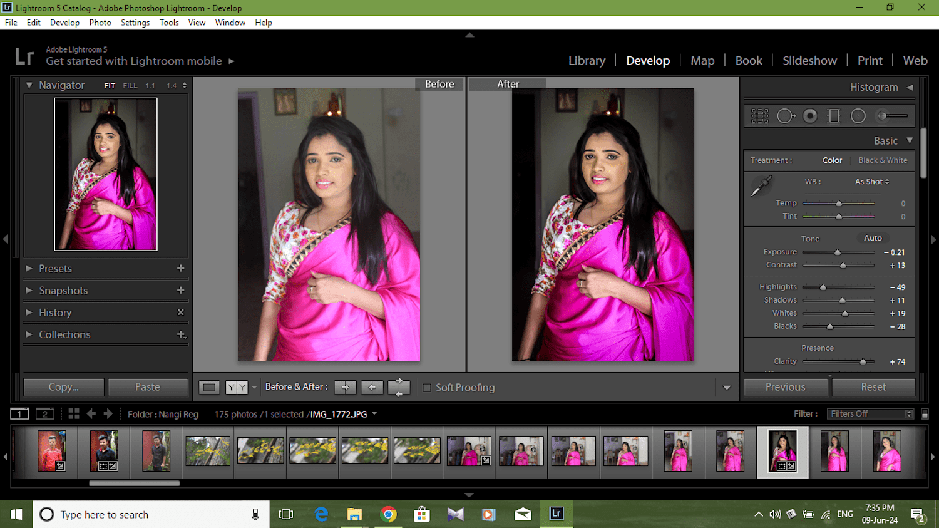Go forward with the filmstrip arrow
The image size is (939, 528).
(x=108, y=414)
